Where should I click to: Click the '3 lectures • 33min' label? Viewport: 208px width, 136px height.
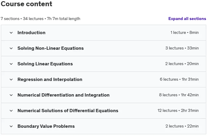(x=182, y=48)
